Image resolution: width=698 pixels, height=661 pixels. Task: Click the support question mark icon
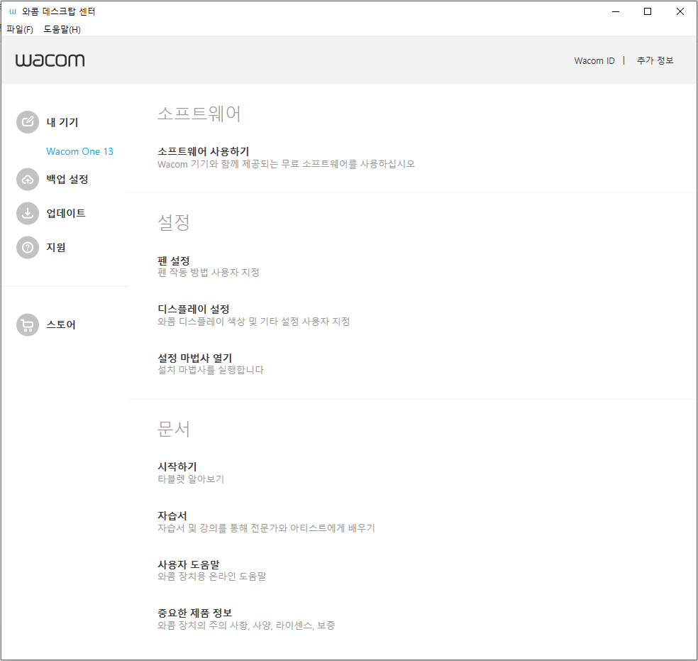28,248
